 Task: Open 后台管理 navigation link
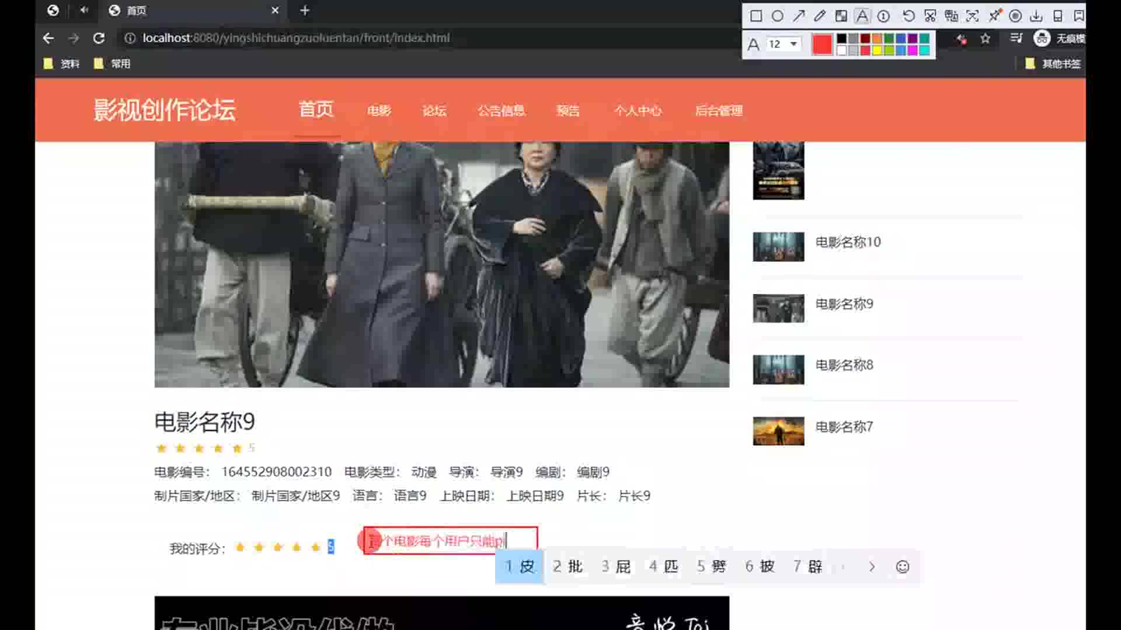click(x=719, y=111)
